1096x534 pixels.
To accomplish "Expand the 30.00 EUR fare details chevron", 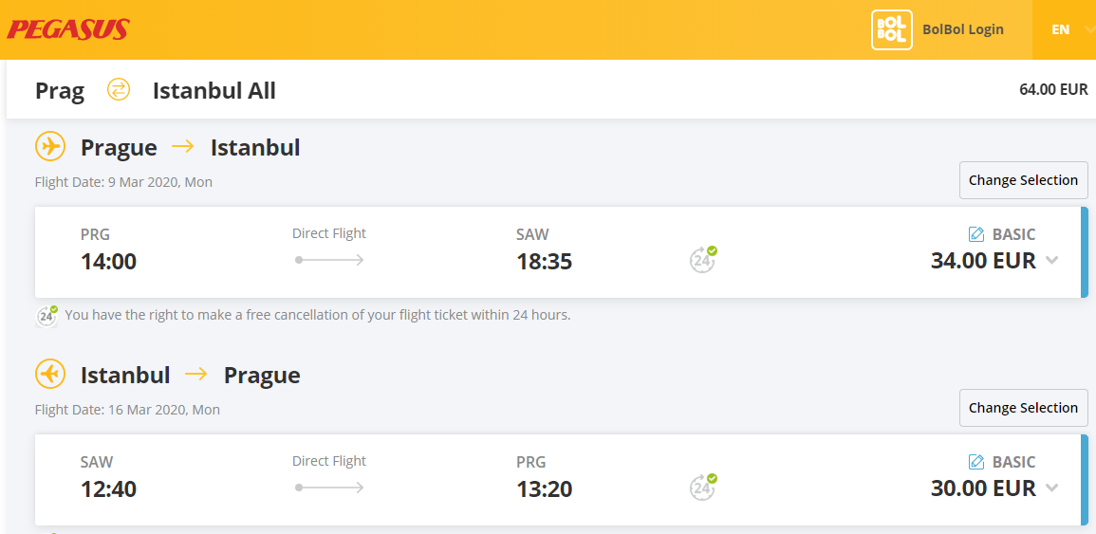I will click(x=1052, y=488).
